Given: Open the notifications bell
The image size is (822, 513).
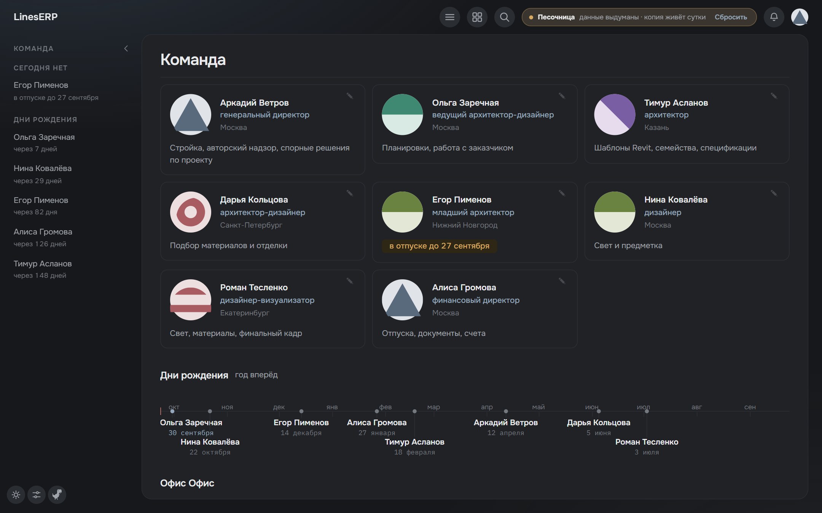Looking at the screenshot, I should [774, 17].
